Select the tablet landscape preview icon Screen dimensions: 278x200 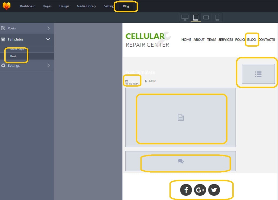click(x=206, y=18)
